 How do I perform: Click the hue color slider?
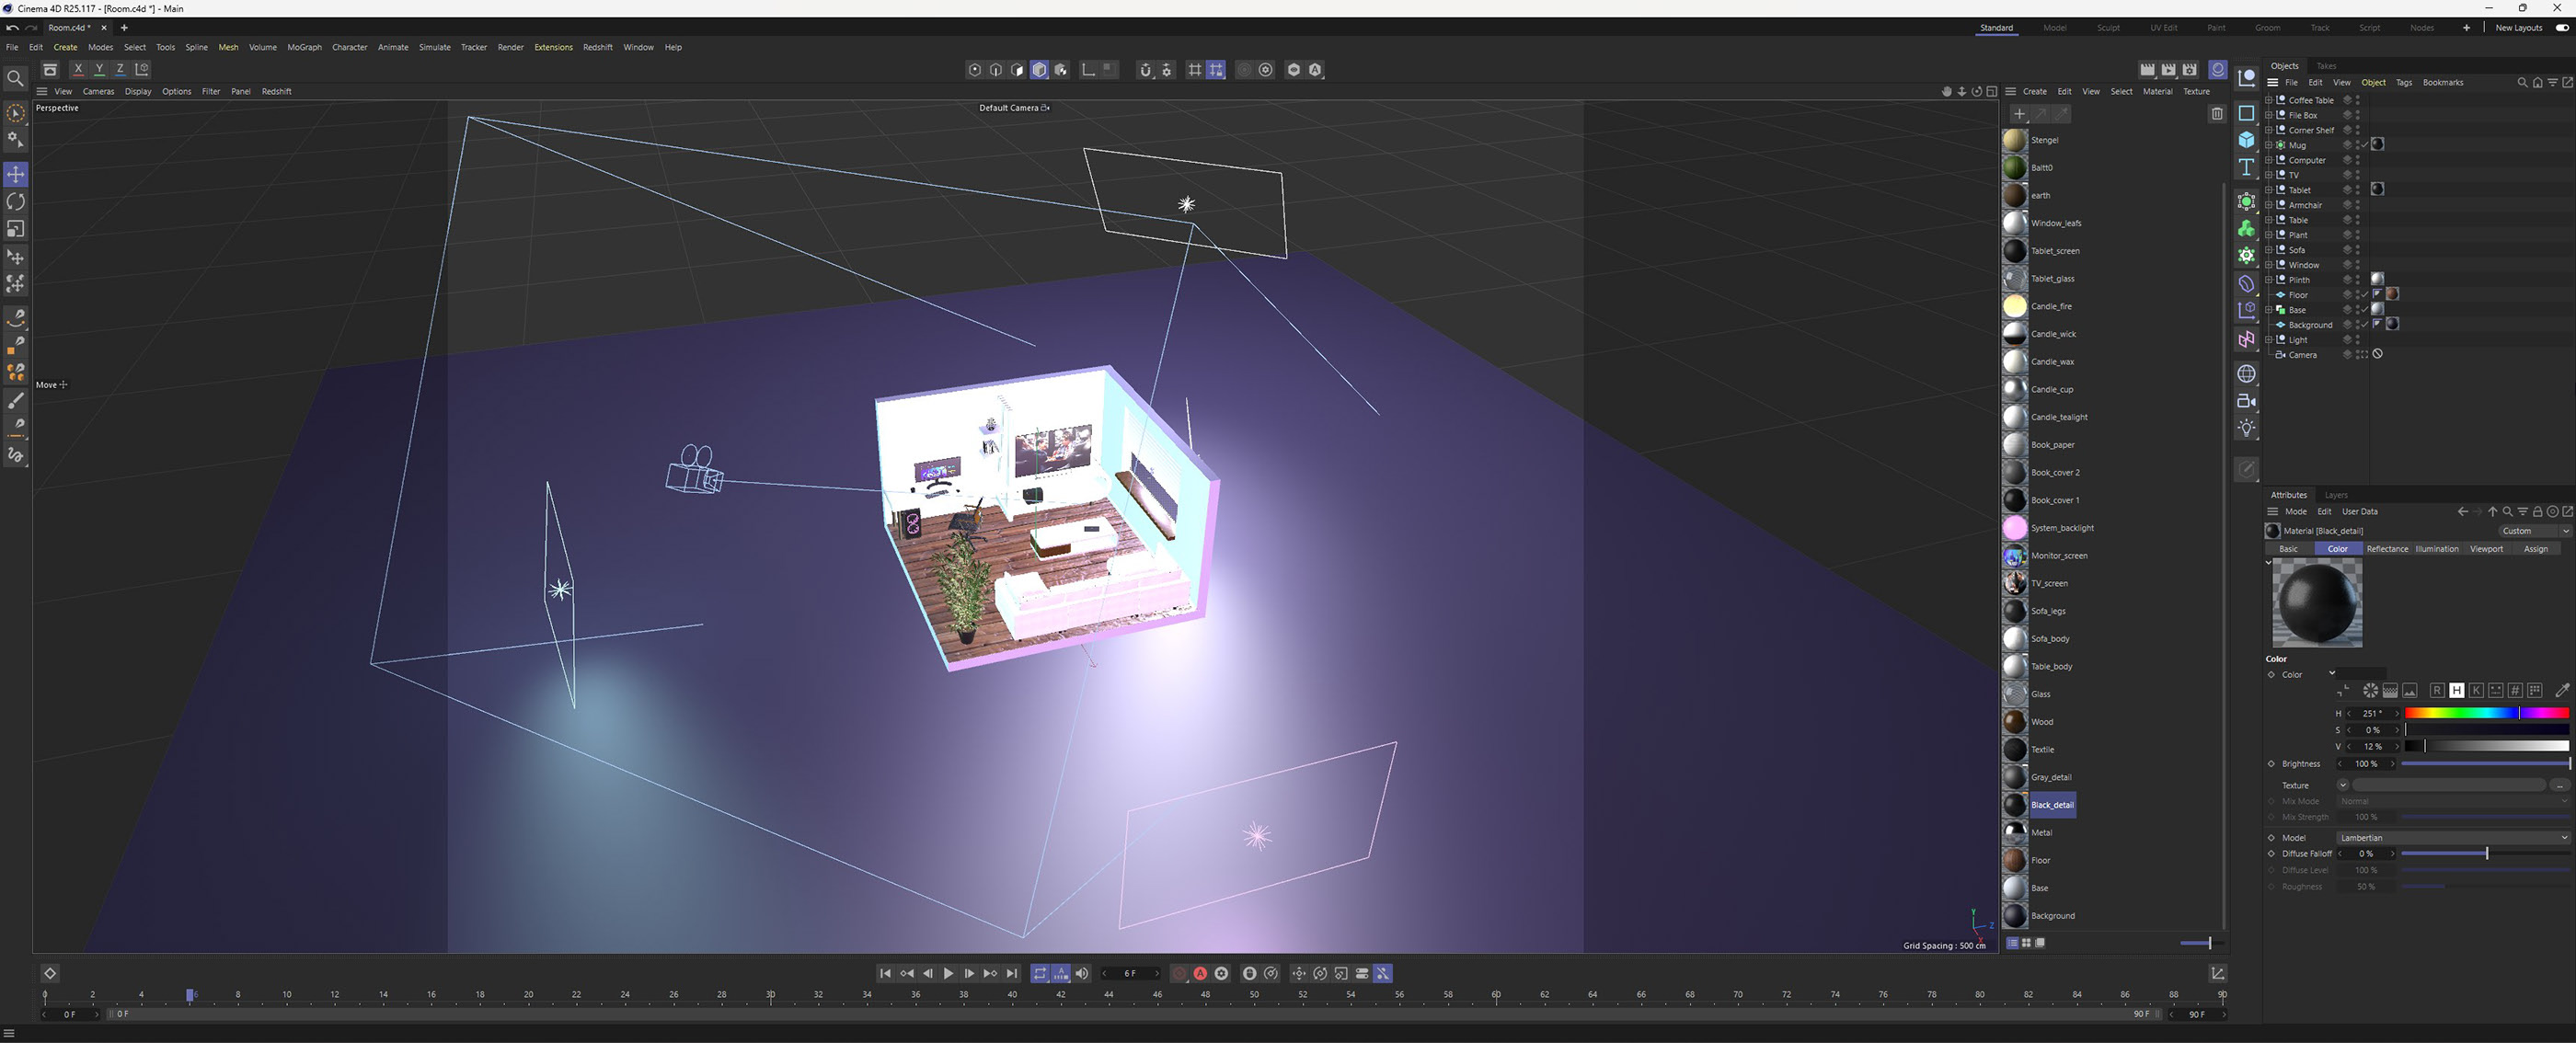tap(2486, 713)
